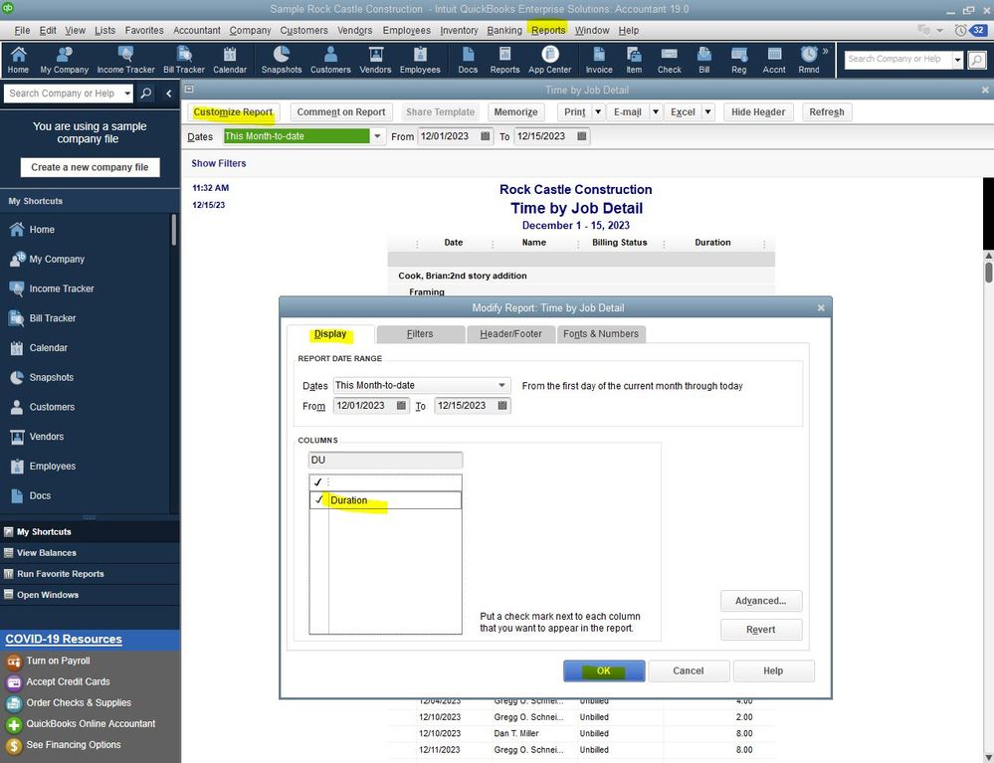This screenshot has width=994, height=763.
Task: Open Calendar from the top icon bar
Action: (x=230, y=61)
